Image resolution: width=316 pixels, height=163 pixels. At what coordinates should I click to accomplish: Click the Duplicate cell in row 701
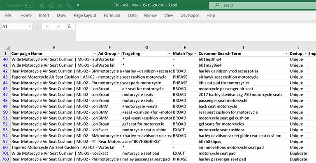click(299, 153)
